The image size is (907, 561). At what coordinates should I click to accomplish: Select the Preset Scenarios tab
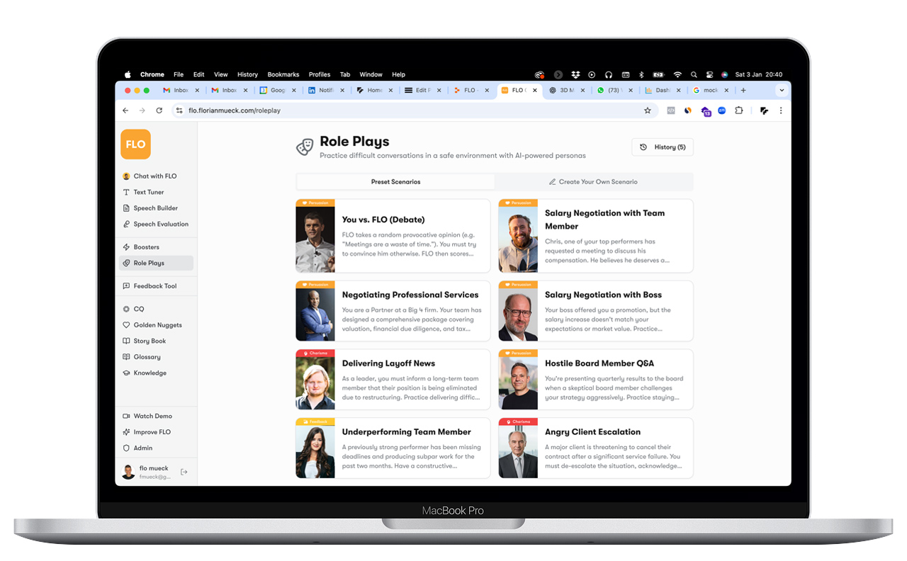pyautogui.click(x=395, y=182)
